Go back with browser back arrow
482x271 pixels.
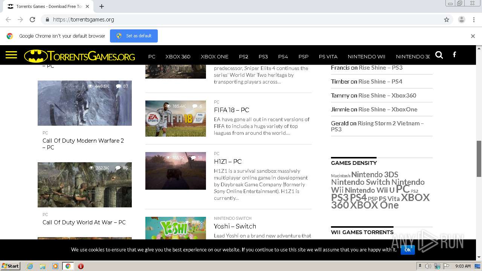[8, 20]
